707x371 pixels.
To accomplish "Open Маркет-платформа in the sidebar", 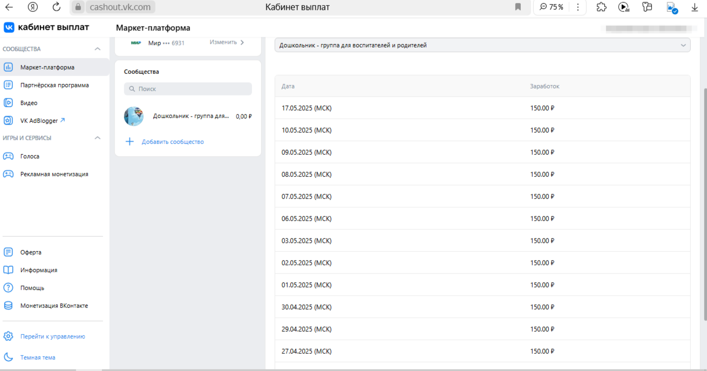I will tap(55, 67).
